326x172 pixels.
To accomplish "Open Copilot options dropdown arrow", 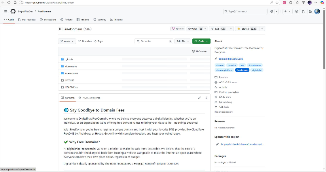I will [276, 12].
